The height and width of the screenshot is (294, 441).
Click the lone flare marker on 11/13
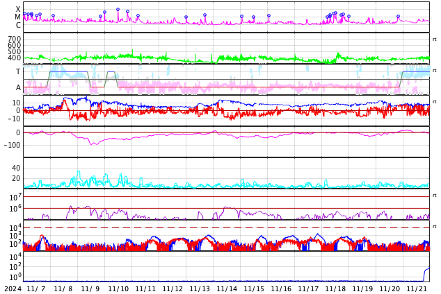tap(205, 15)
